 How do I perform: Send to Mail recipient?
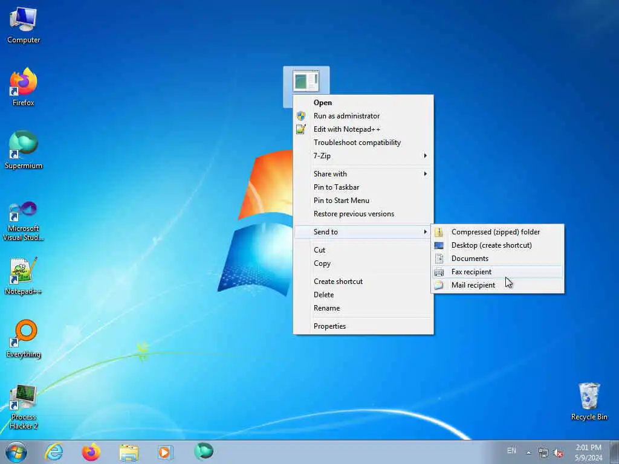(x=497, y=285)
